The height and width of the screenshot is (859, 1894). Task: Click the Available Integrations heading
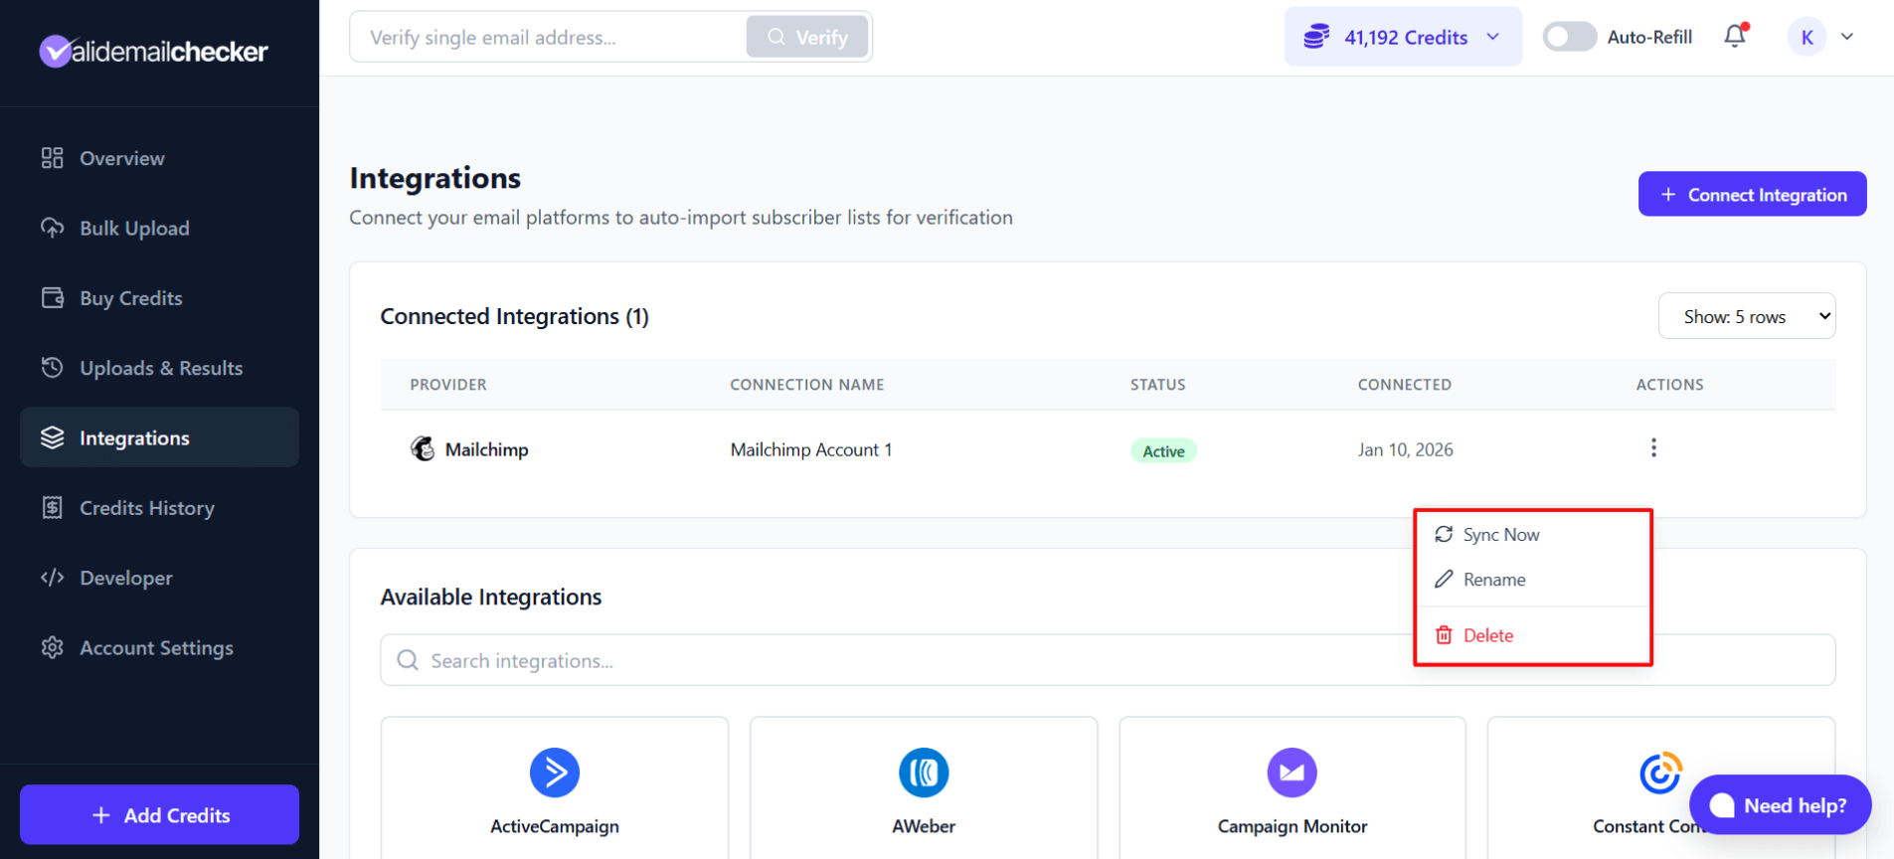tap(491, 597)
